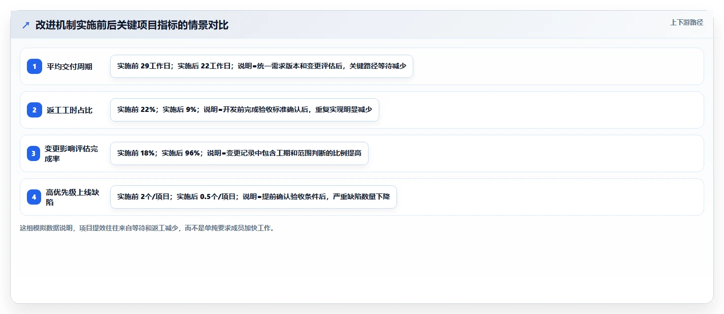
Task: Select the 返工工时占比 label
Action: pyautogui.click(x=70, y=110)
